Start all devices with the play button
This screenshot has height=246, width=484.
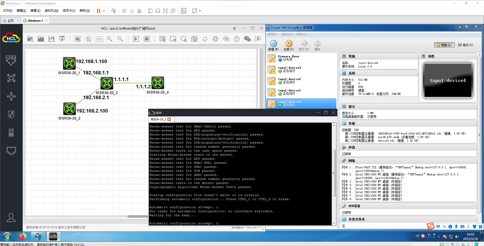tap(136, 39)
